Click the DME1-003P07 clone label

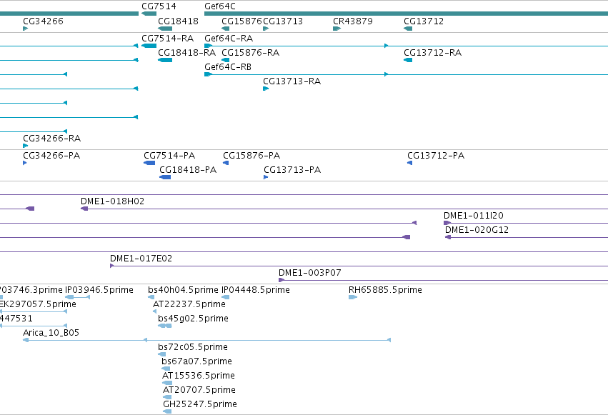[x=310, y=273]
